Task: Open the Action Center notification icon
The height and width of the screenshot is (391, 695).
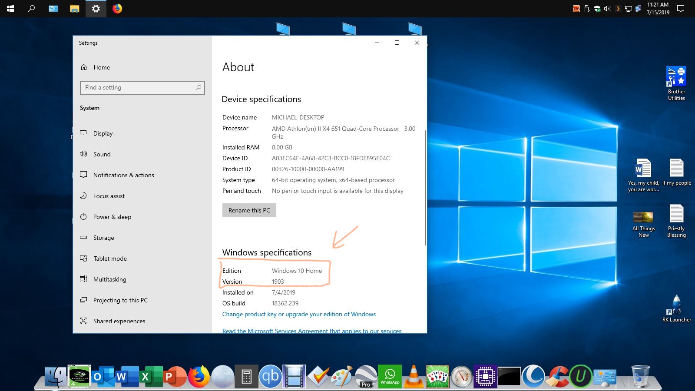Action: [681, 8]
